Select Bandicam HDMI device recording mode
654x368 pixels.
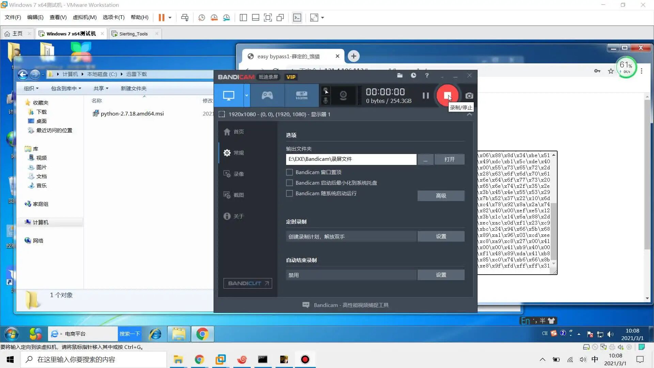pyautogui.click(x=301, y=95)
